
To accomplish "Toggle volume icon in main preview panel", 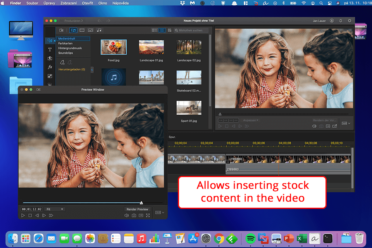I will point(314,126).
